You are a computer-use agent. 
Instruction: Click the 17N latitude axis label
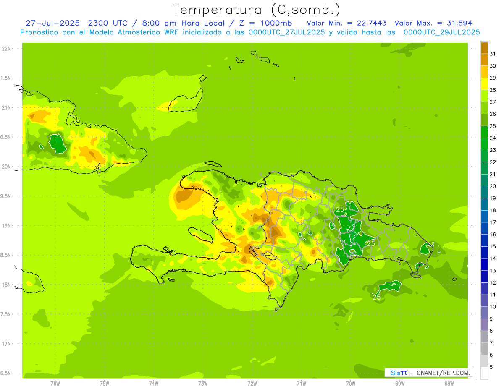[x=6, y=344]
